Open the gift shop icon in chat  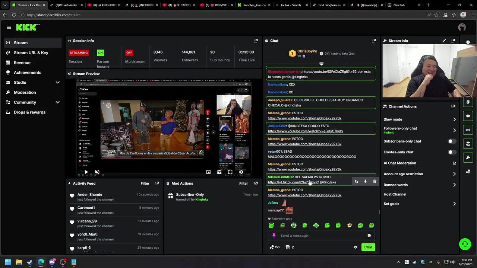coord(288,247)
